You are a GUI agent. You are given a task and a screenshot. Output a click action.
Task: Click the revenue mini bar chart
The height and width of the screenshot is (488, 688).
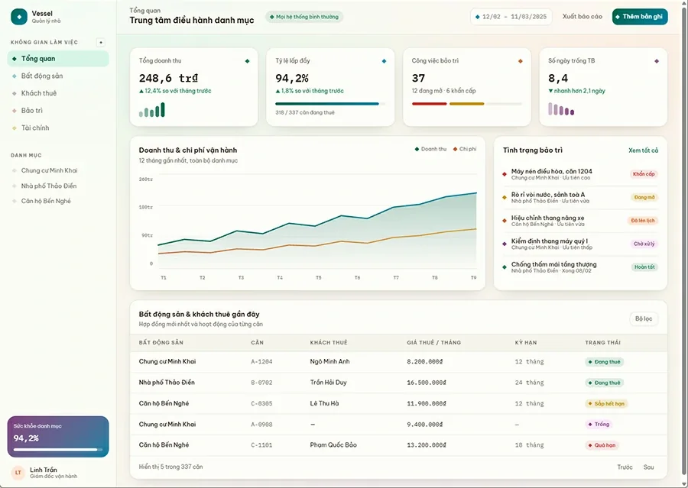pyautogui.click(x=152, y=110)
